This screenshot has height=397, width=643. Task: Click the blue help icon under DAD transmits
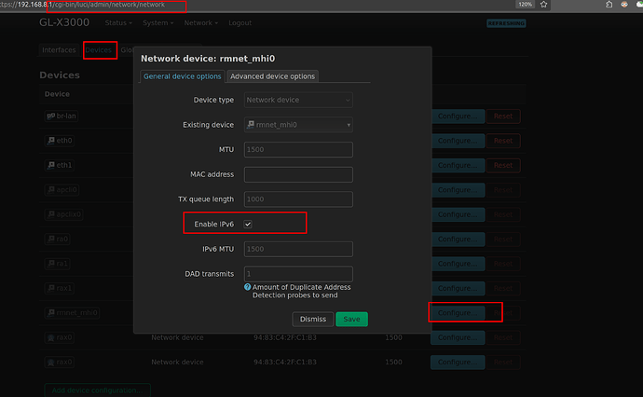[x=247, y=287]
